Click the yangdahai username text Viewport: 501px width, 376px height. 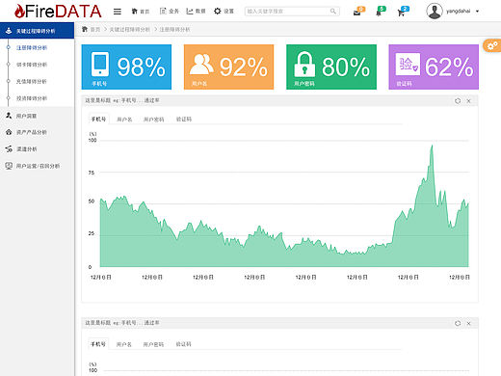point(458,12)
